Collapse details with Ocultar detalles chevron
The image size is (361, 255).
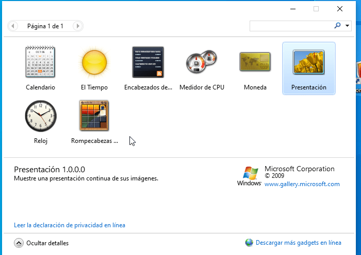pyautogui.click(x=19, y=243)
